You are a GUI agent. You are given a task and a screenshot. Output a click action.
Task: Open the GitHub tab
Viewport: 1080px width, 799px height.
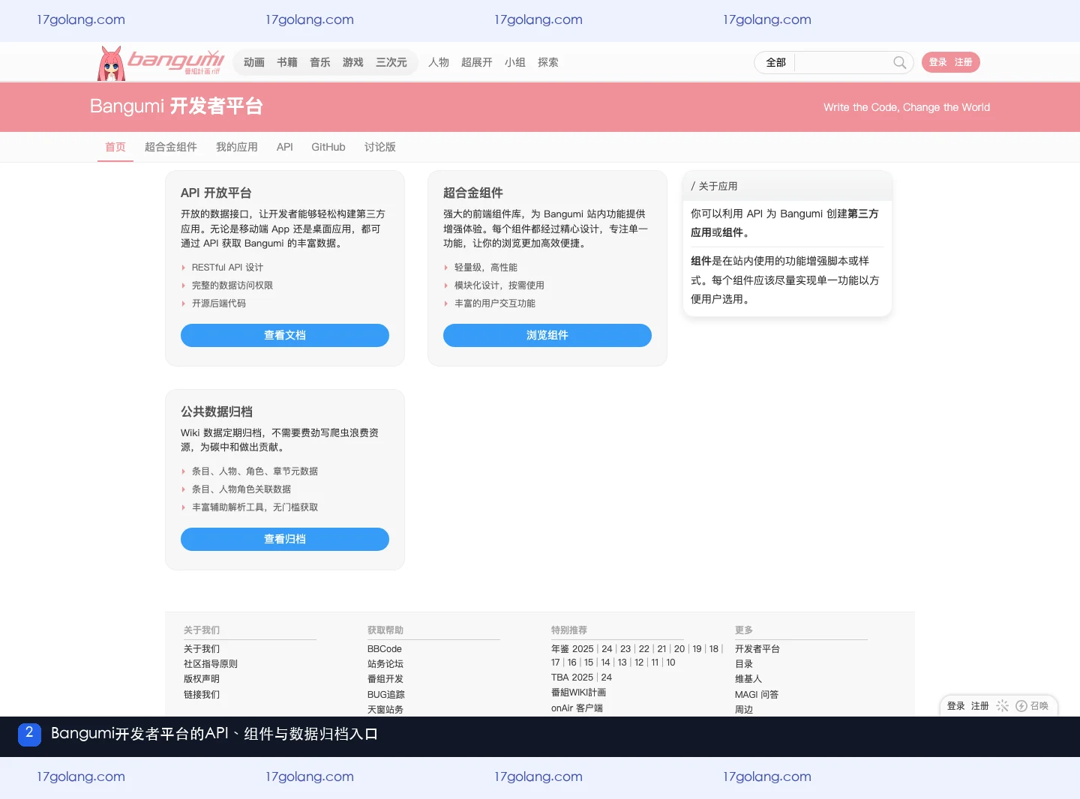pos(328,147)
